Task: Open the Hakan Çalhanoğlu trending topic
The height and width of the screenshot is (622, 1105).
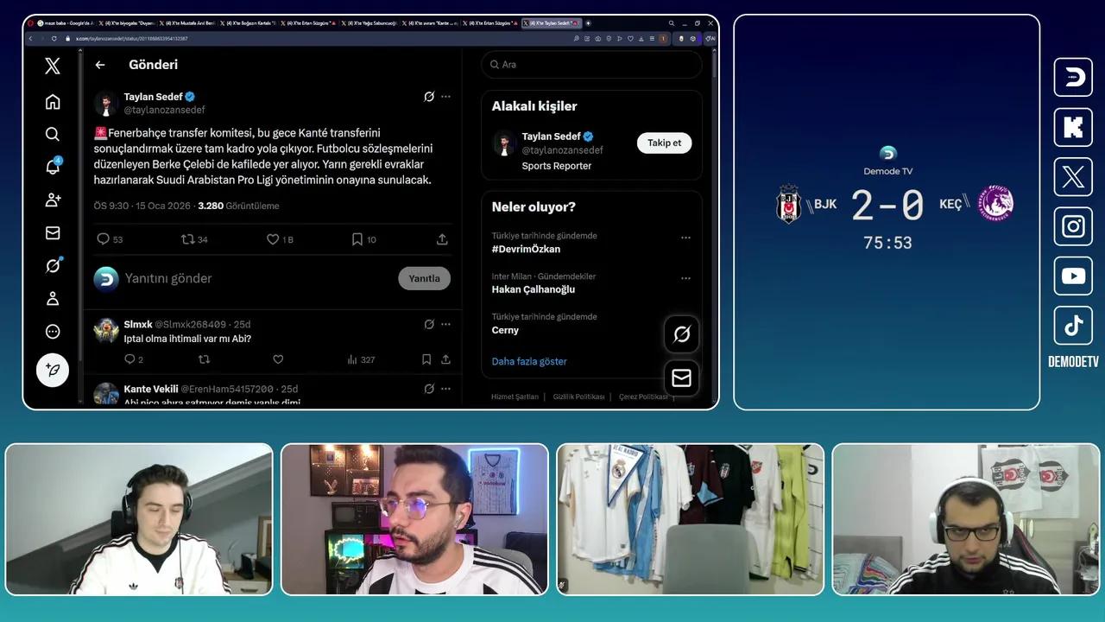Action: [x=534, y=289]
